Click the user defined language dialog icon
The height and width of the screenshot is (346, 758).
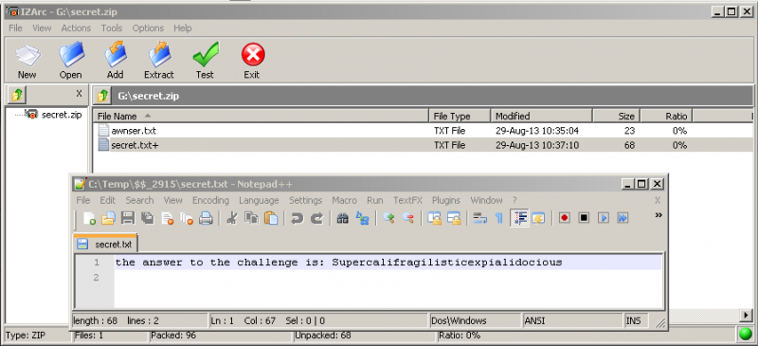pyautogui.click(x=538, y=218)
